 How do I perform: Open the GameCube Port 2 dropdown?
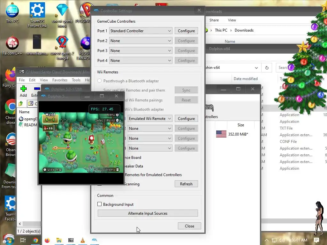click(141, 41)
